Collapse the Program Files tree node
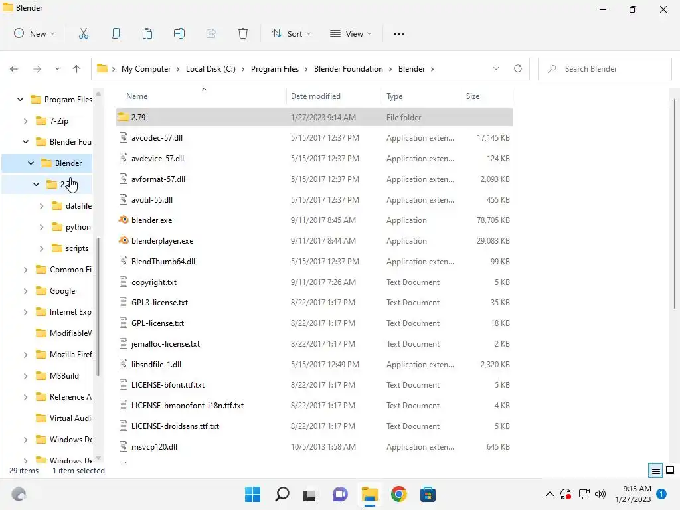The width and height of the screenshot is (680, 510). (20, 100)
